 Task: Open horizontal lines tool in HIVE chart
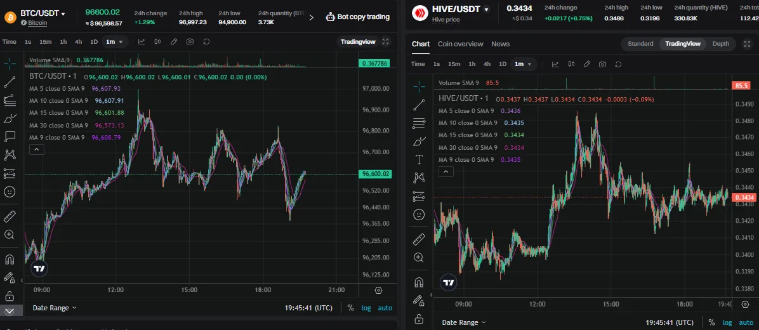[x=419, y=123]
